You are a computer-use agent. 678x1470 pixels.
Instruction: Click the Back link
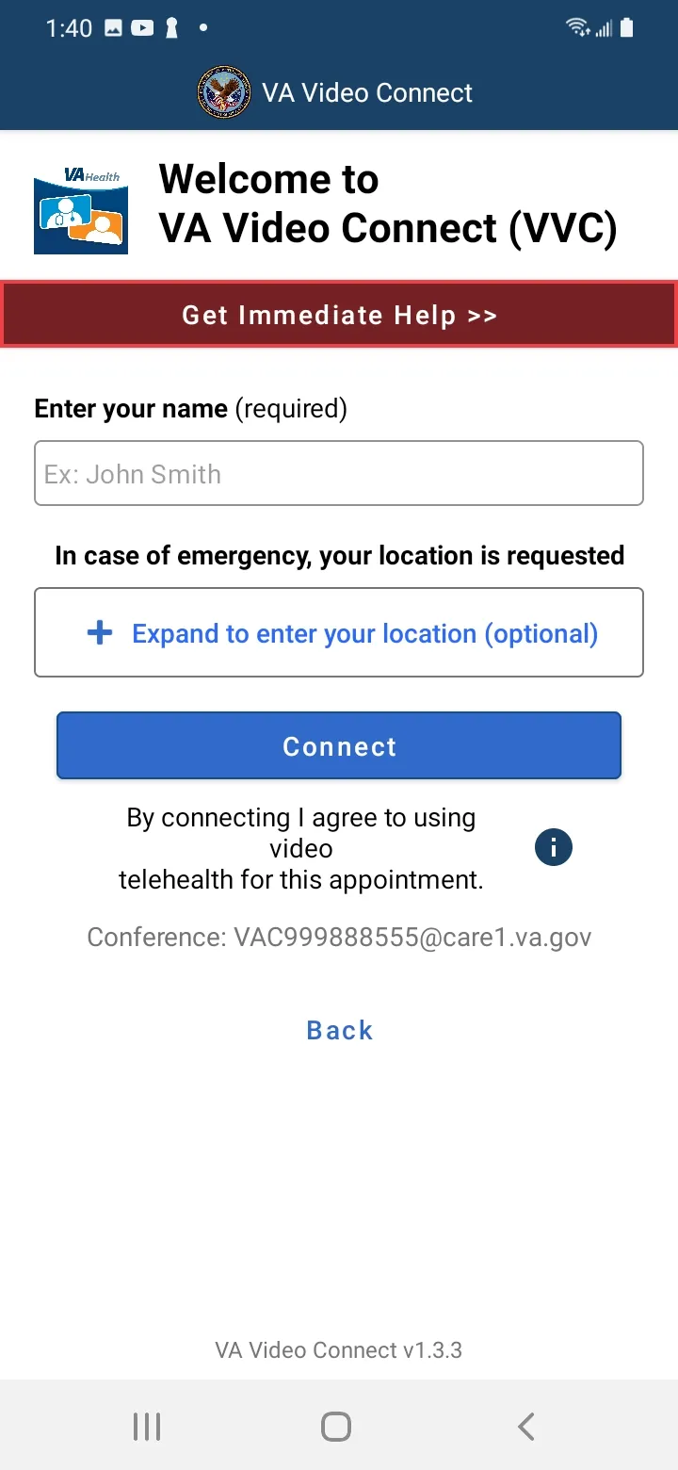[x=339, y=1029]
